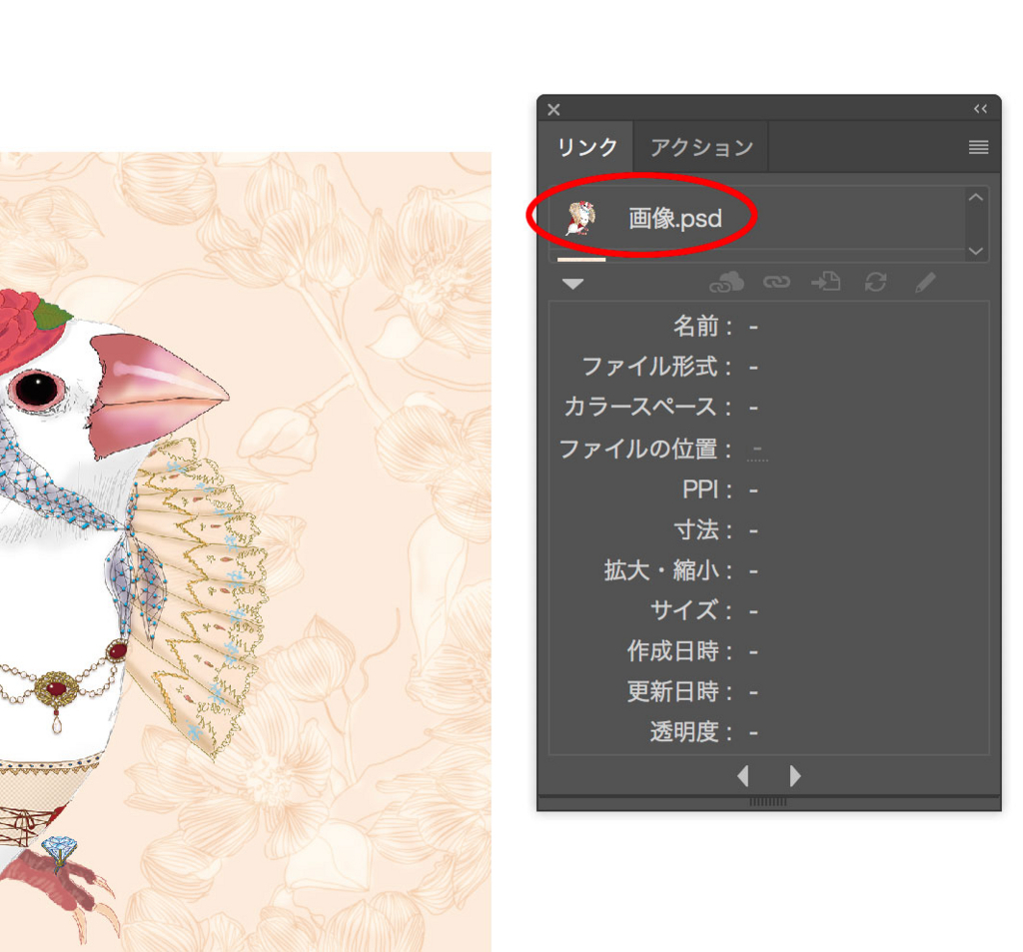Click the 画像.psd thumbnail image

coord(580,219)
